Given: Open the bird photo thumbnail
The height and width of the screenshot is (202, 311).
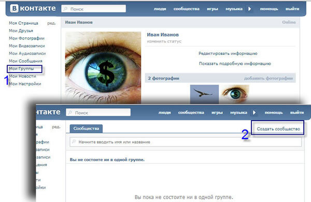Looking at the screenshot, I should pyautogui.click(x=204, y=94).
